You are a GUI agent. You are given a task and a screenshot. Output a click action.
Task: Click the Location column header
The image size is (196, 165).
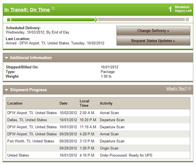click(15, 103)
